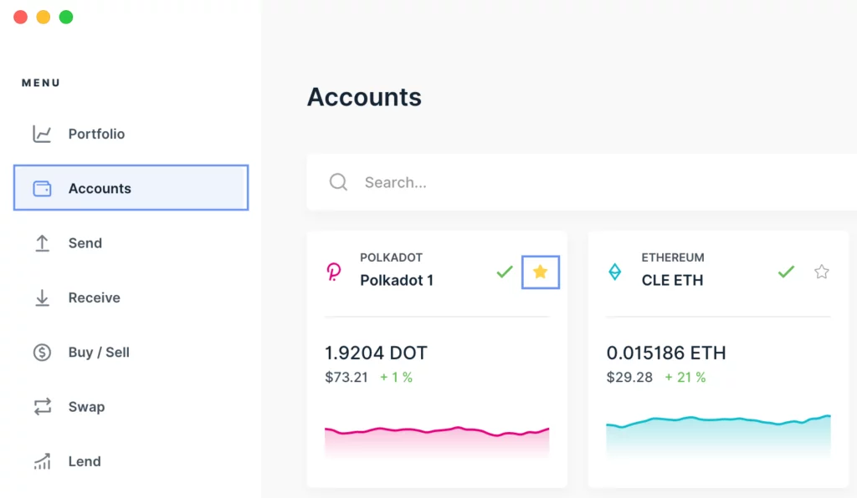The image size is (857, 498).
Task: Open Portfolio from the sidebar menu
Action: pyautogui.click(x=95, y=134)
